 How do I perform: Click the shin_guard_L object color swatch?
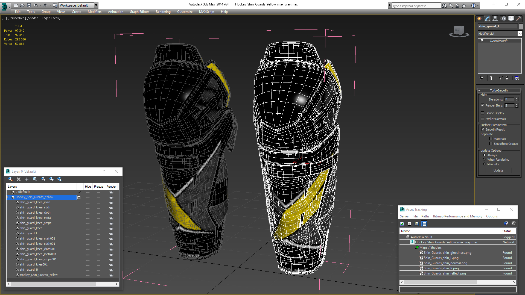click(x=521, y=26)
